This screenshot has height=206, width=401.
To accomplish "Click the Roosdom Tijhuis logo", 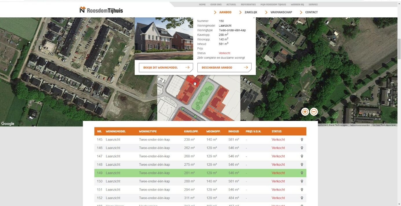I will tap(101, 10).
